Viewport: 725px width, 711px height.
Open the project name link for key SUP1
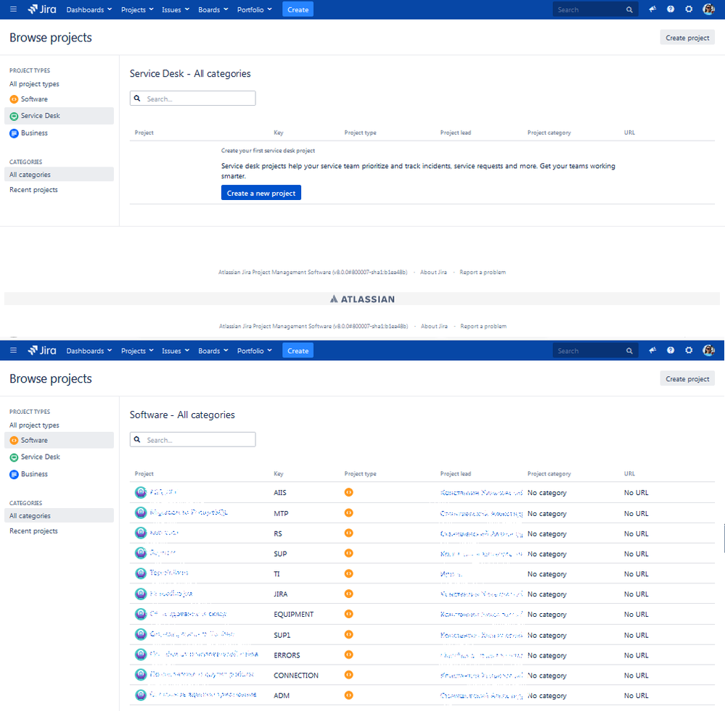click(x=192, y=634)
